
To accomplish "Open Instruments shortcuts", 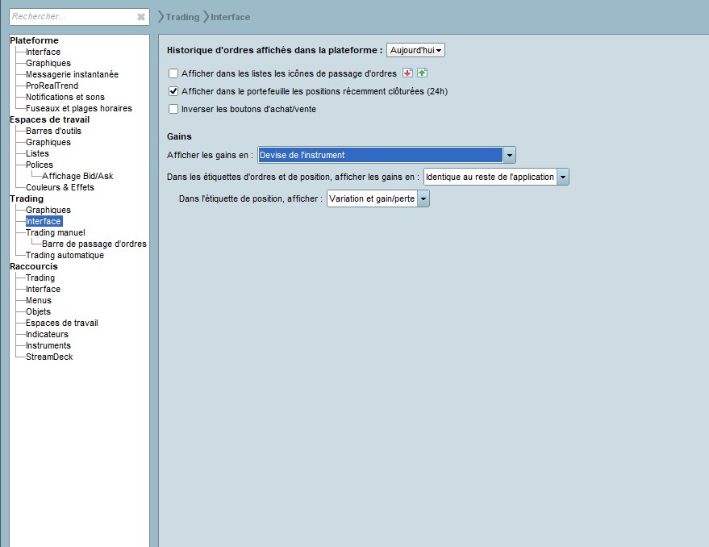I will pos(48,345).
